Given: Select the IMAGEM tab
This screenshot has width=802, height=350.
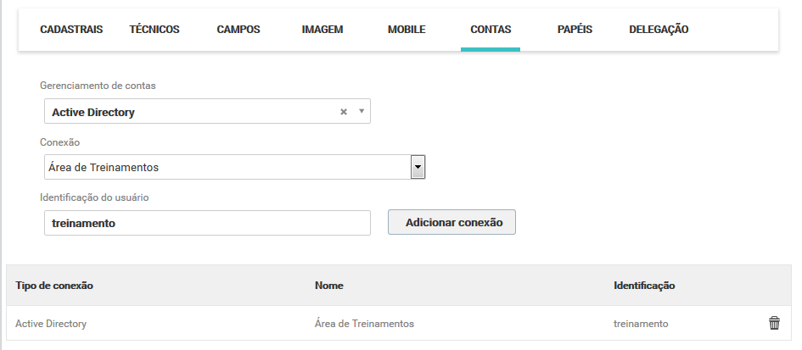Looking at the screenshot, I should 322,29.
